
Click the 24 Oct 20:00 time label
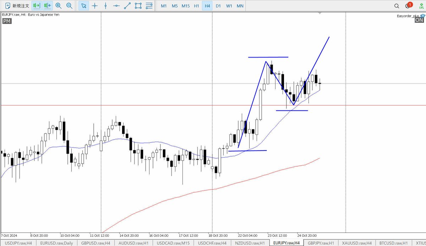(307, 235)
